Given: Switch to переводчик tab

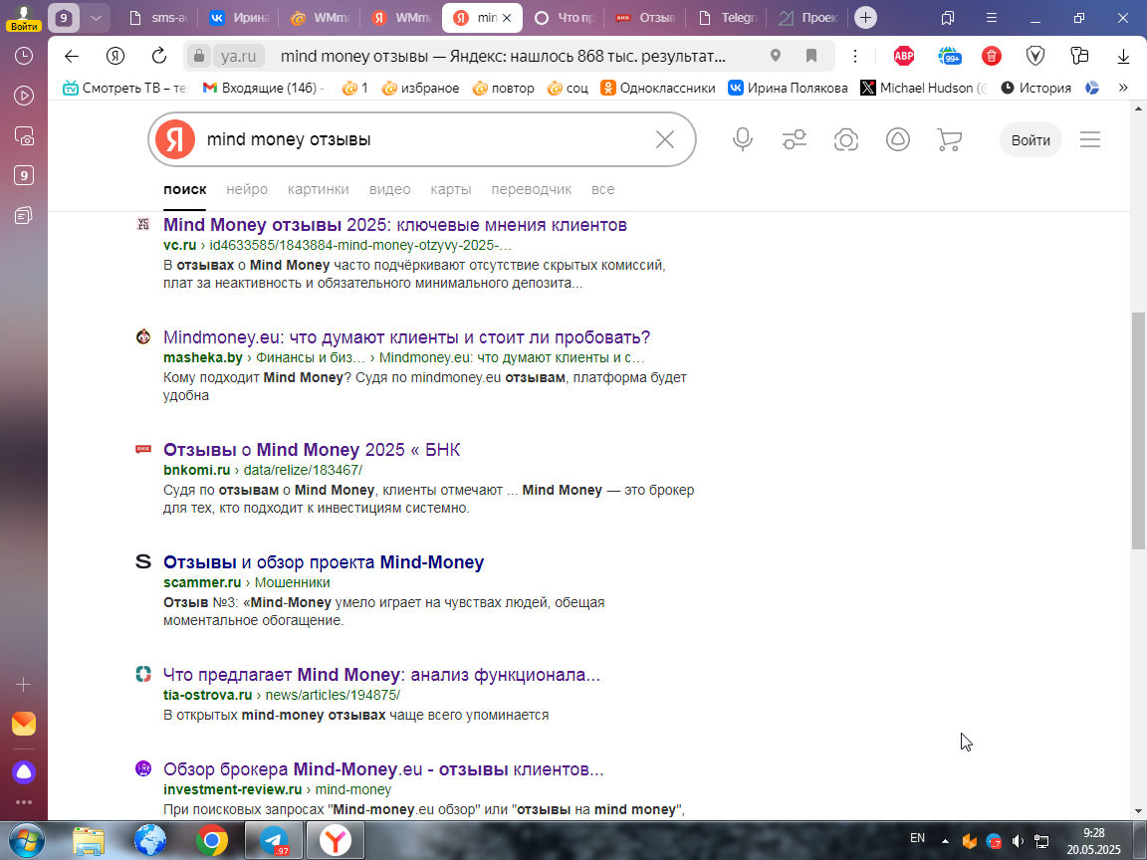Looking at the screenshot, I should 531,189.
